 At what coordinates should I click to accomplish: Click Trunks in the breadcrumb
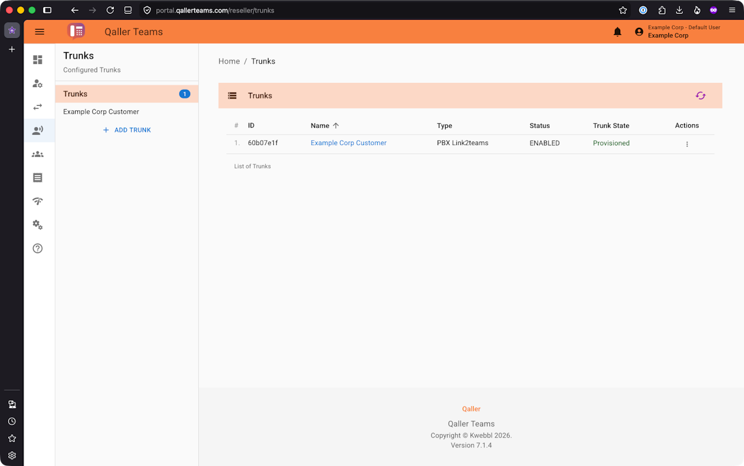coord(263,62)
